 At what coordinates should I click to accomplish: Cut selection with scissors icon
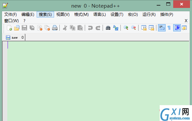(65, 28)
